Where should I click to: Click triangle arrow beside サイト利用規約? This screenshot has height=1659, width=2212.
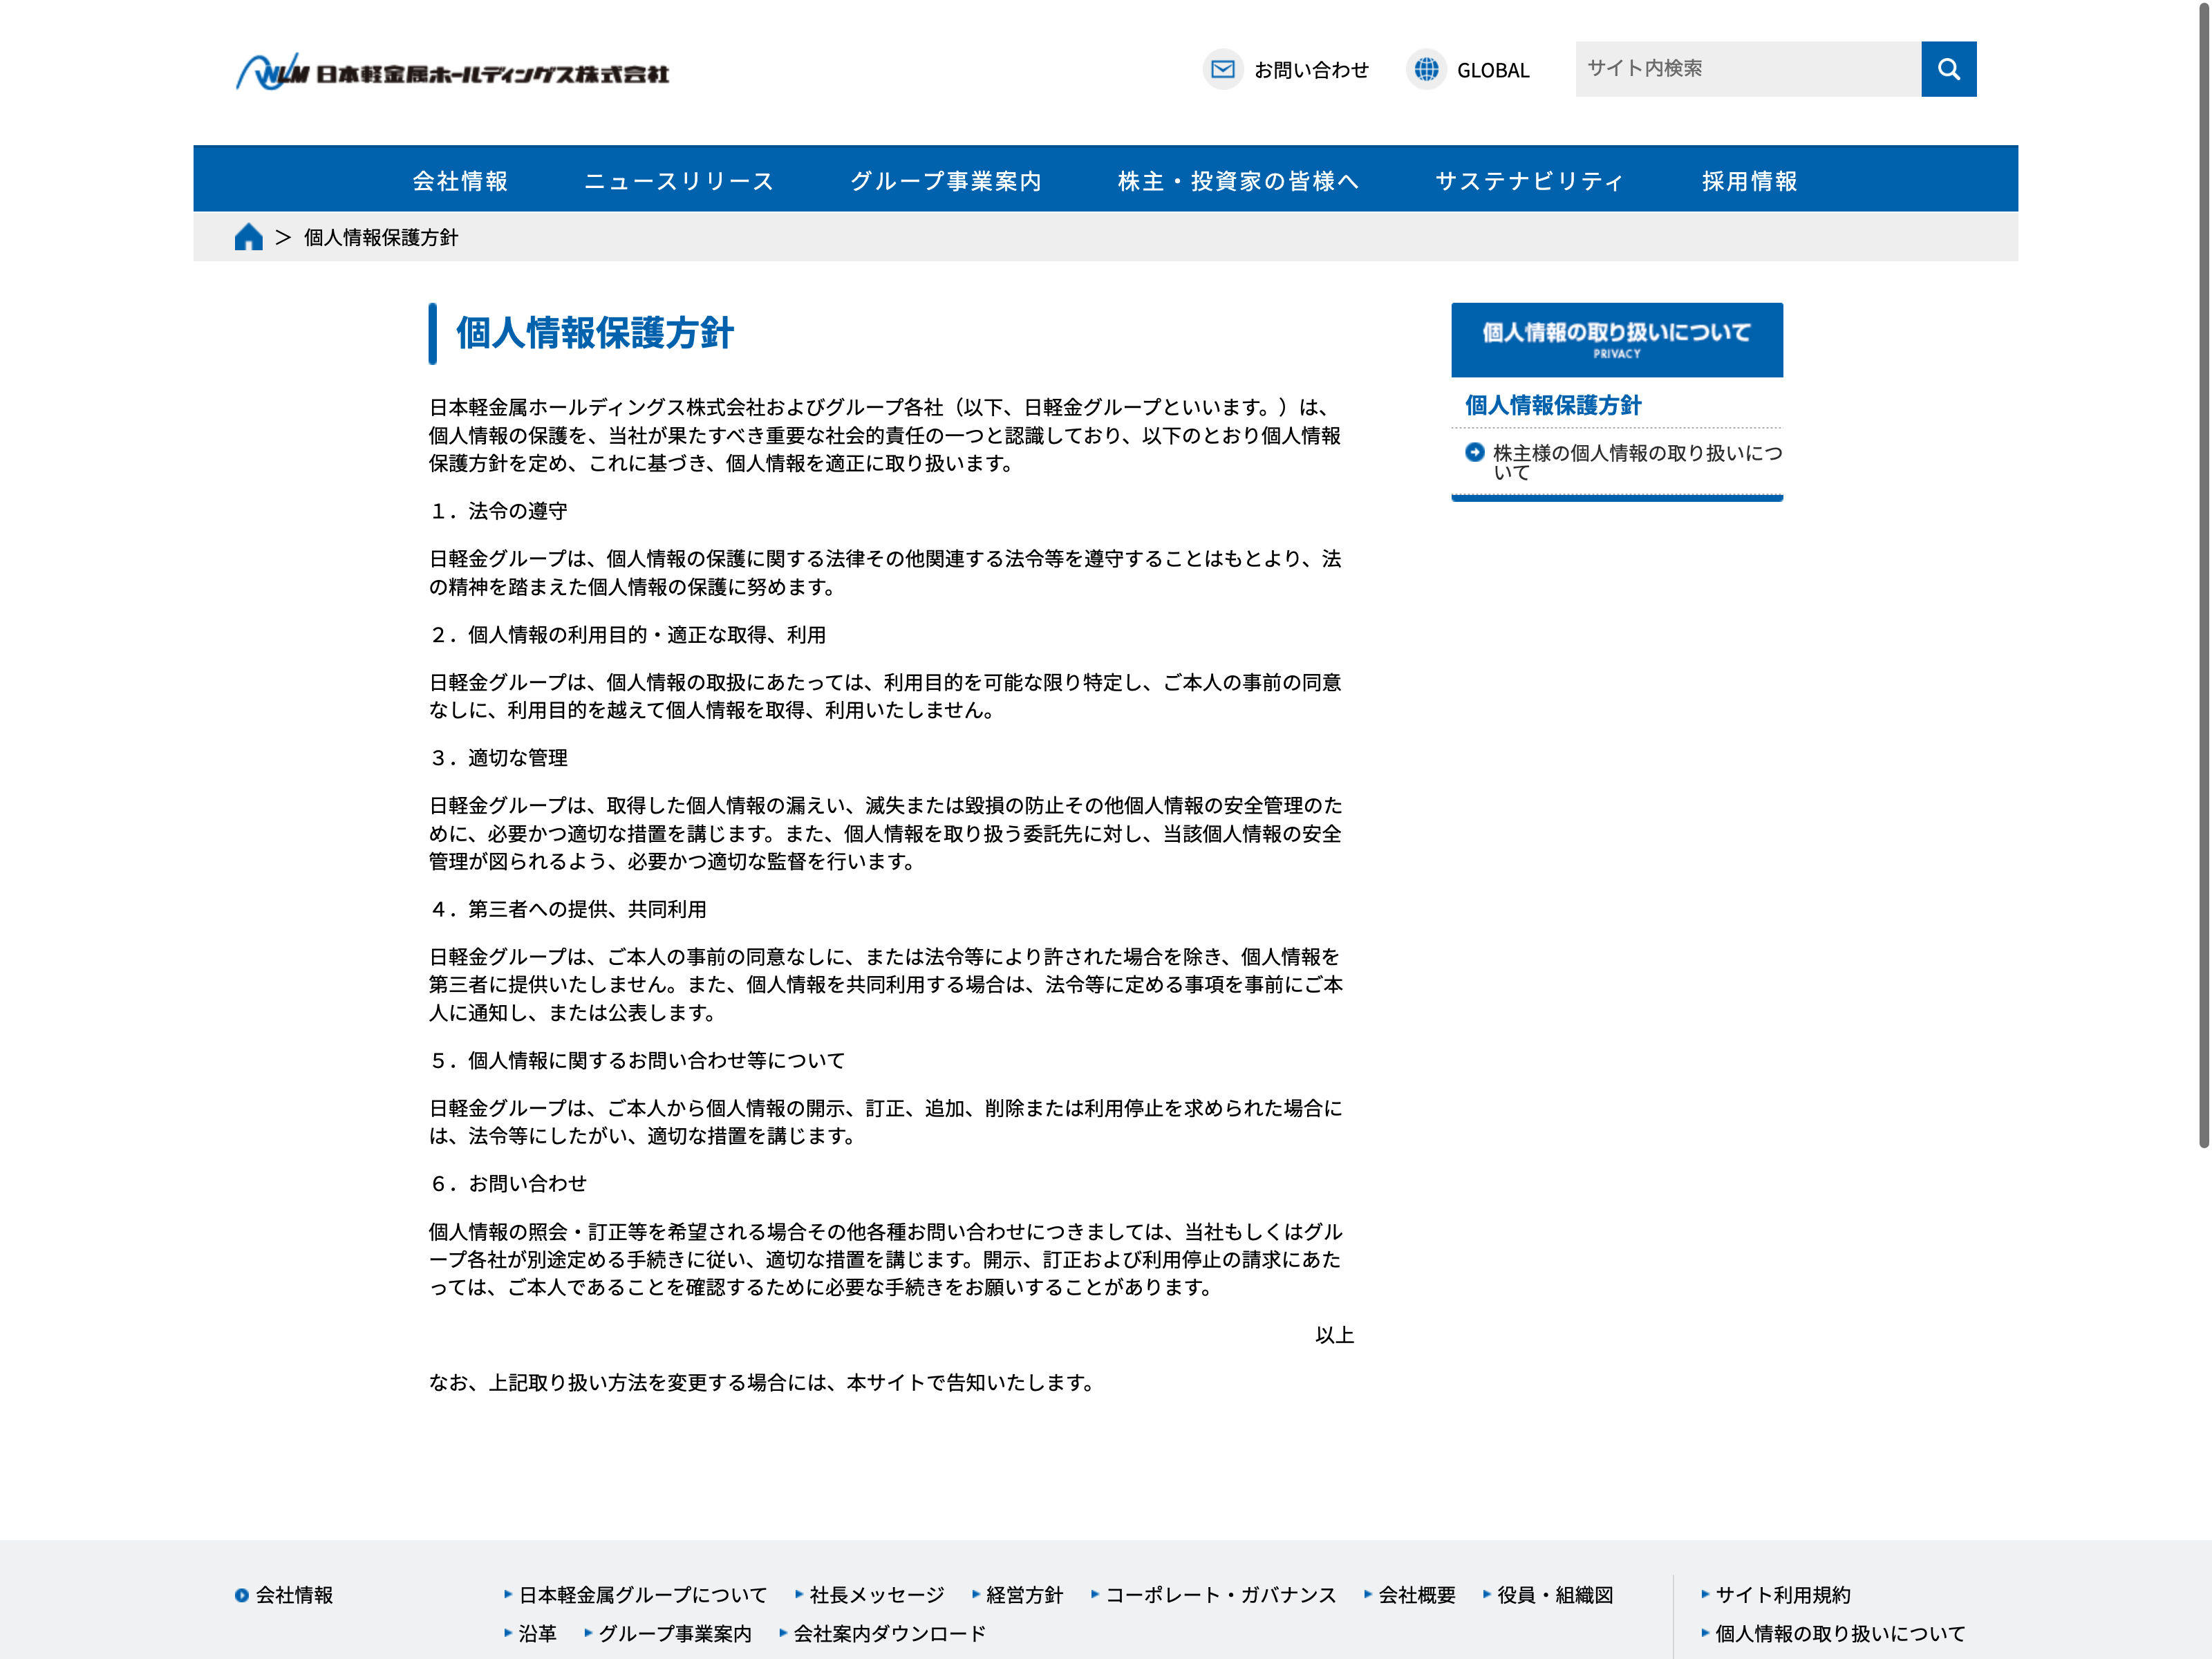coord(1705,1594)
